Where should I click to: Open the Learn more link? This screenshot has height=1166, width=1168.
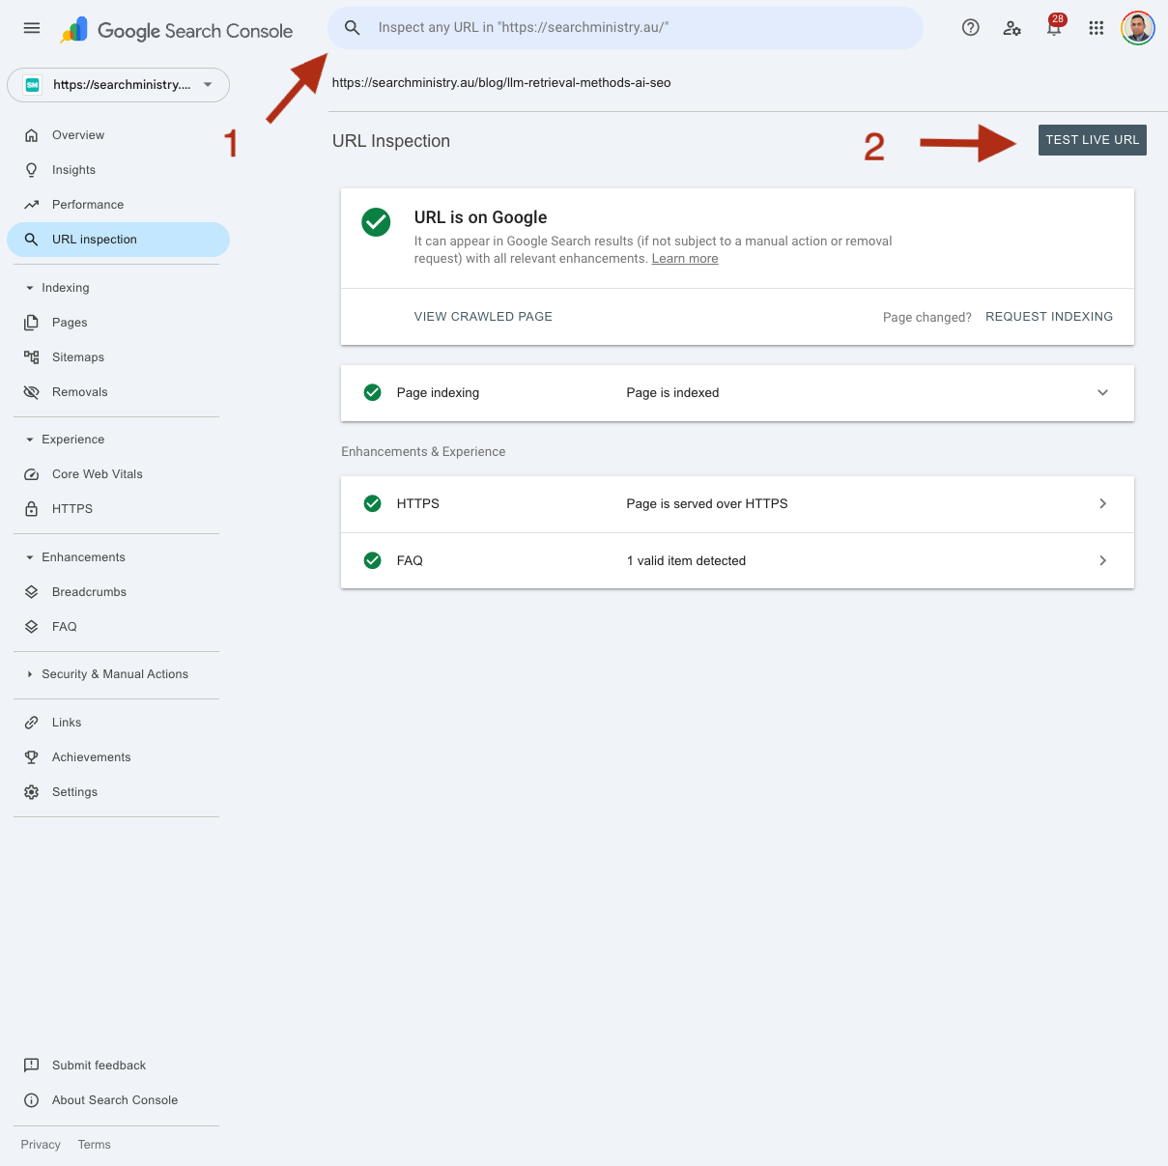click(x=685, y=259)
